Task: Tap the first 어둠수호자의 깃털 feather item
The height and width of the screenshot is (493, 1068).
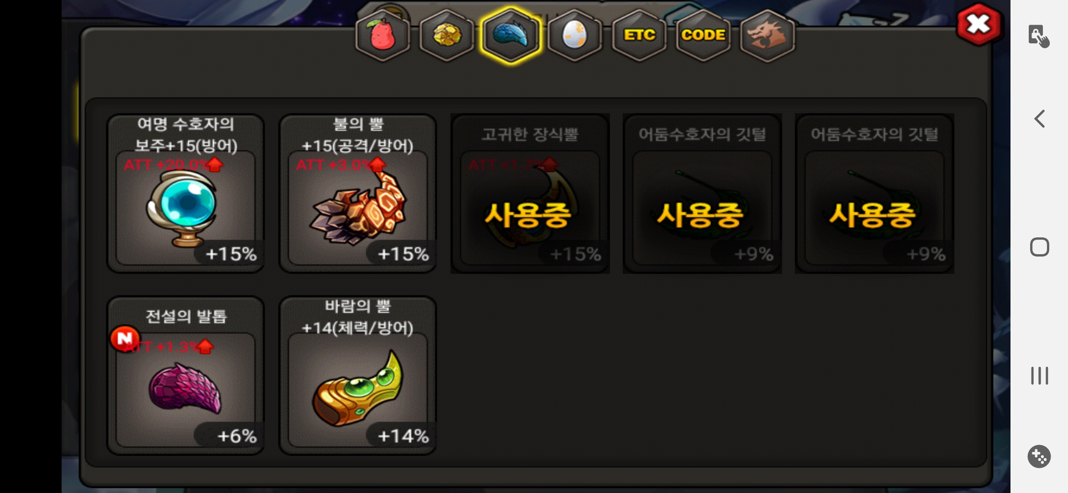Action: (702, 194)
